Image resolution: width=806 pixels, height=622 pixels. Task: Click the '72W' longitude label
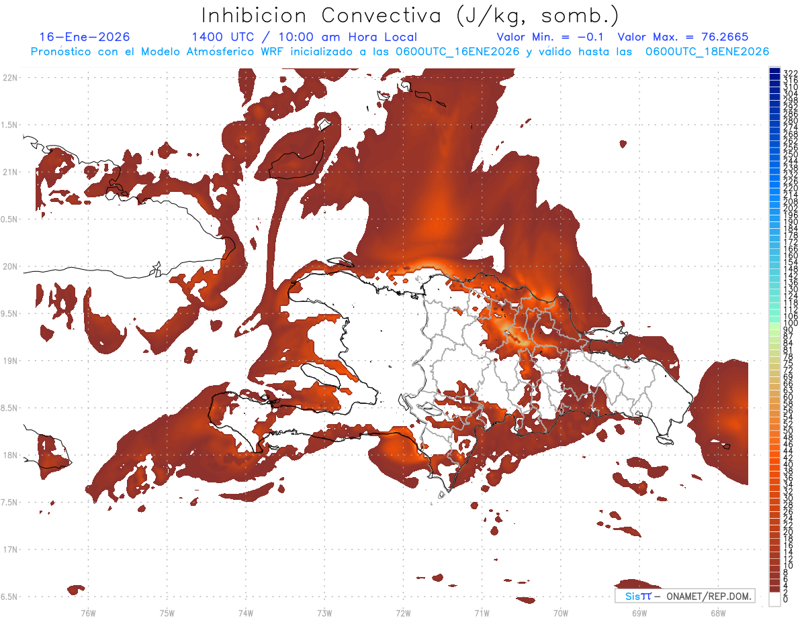pyautogui.click(x=404, y=613)
